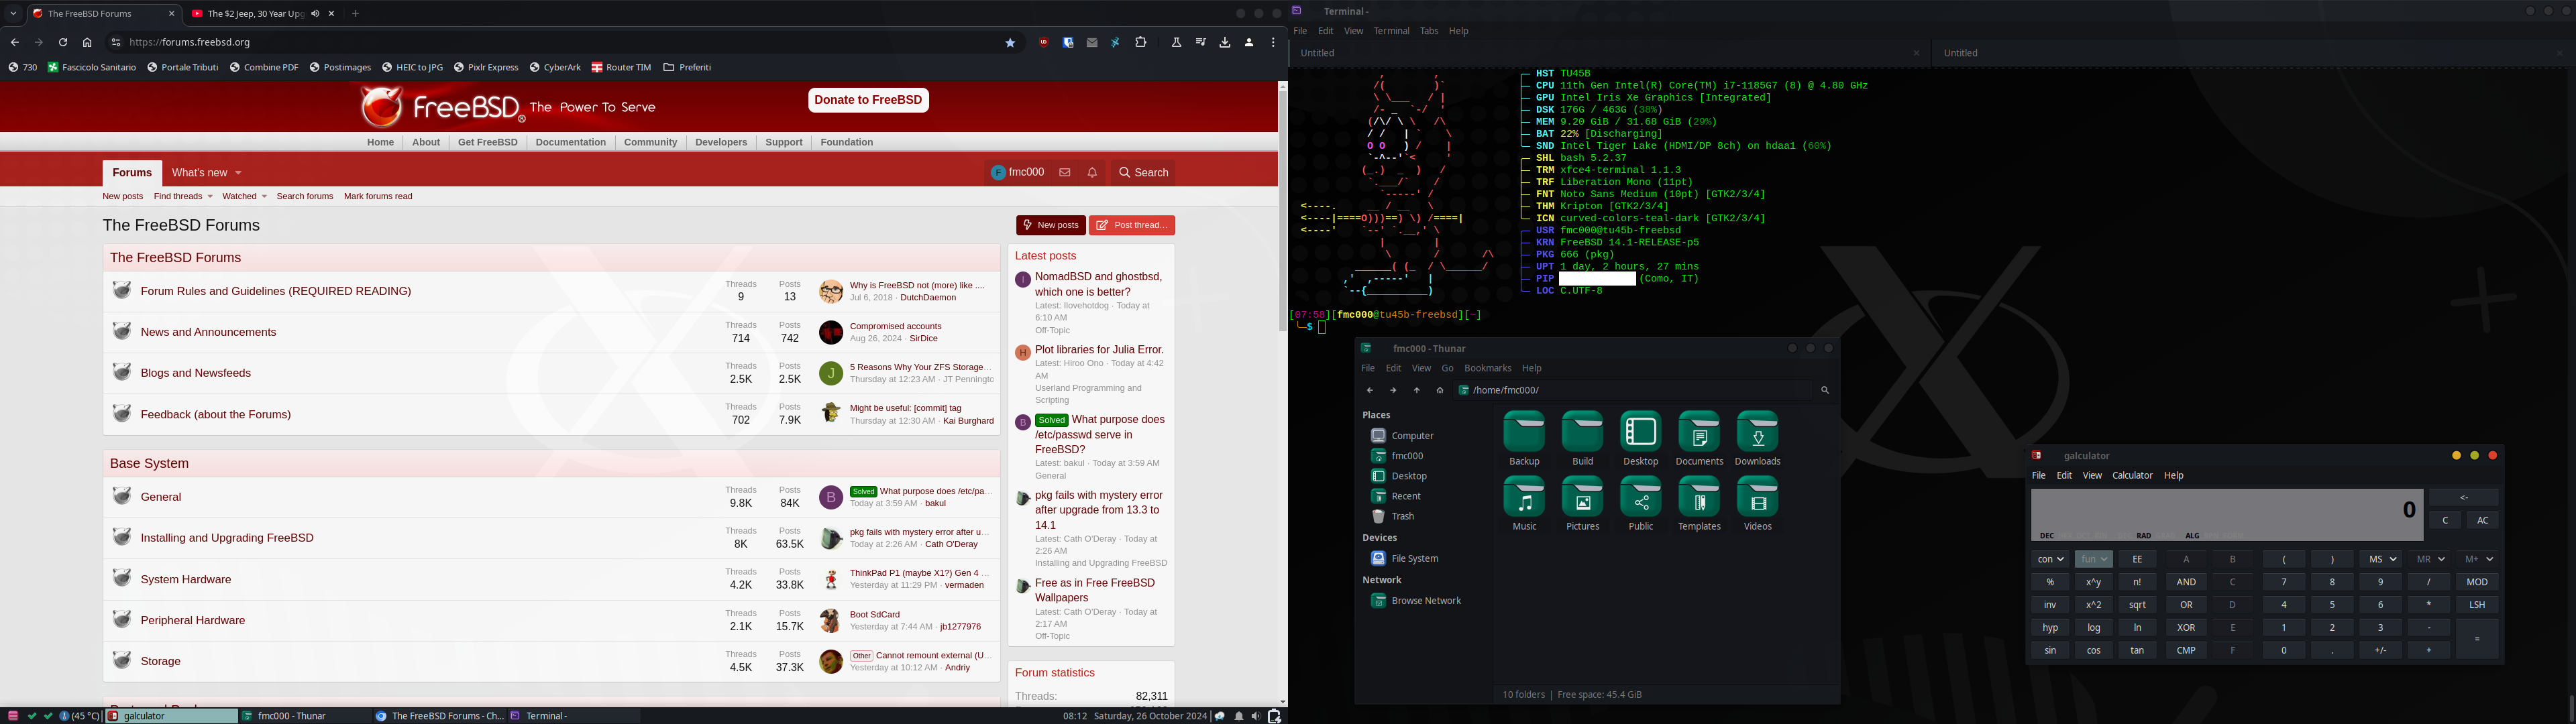The width and height of the screenshot is (2576, 724).
Task: Click AC button in galculator
Action: pyautogui.click(x=2482, y=520)
